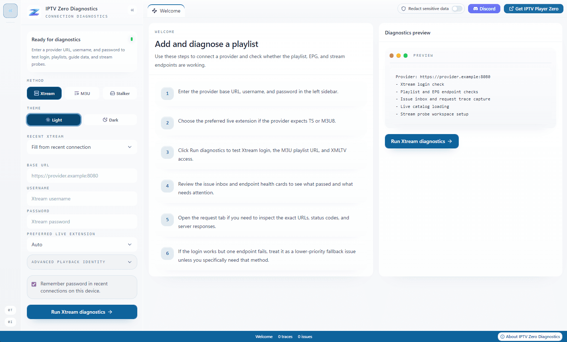Collapse sidebar using header double-chevron
Viewport: 567px width, 342px height.
pyautogui.click(x=132, y=10)
